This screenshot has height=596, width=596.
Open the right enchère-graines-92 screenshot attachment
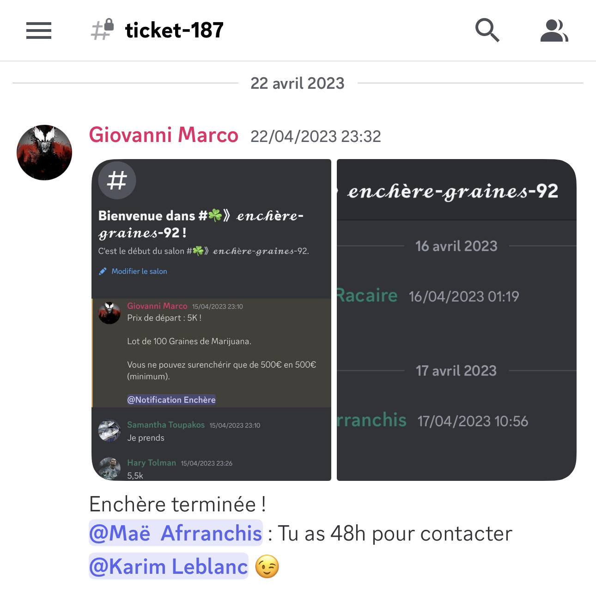[x=456, y=320]
